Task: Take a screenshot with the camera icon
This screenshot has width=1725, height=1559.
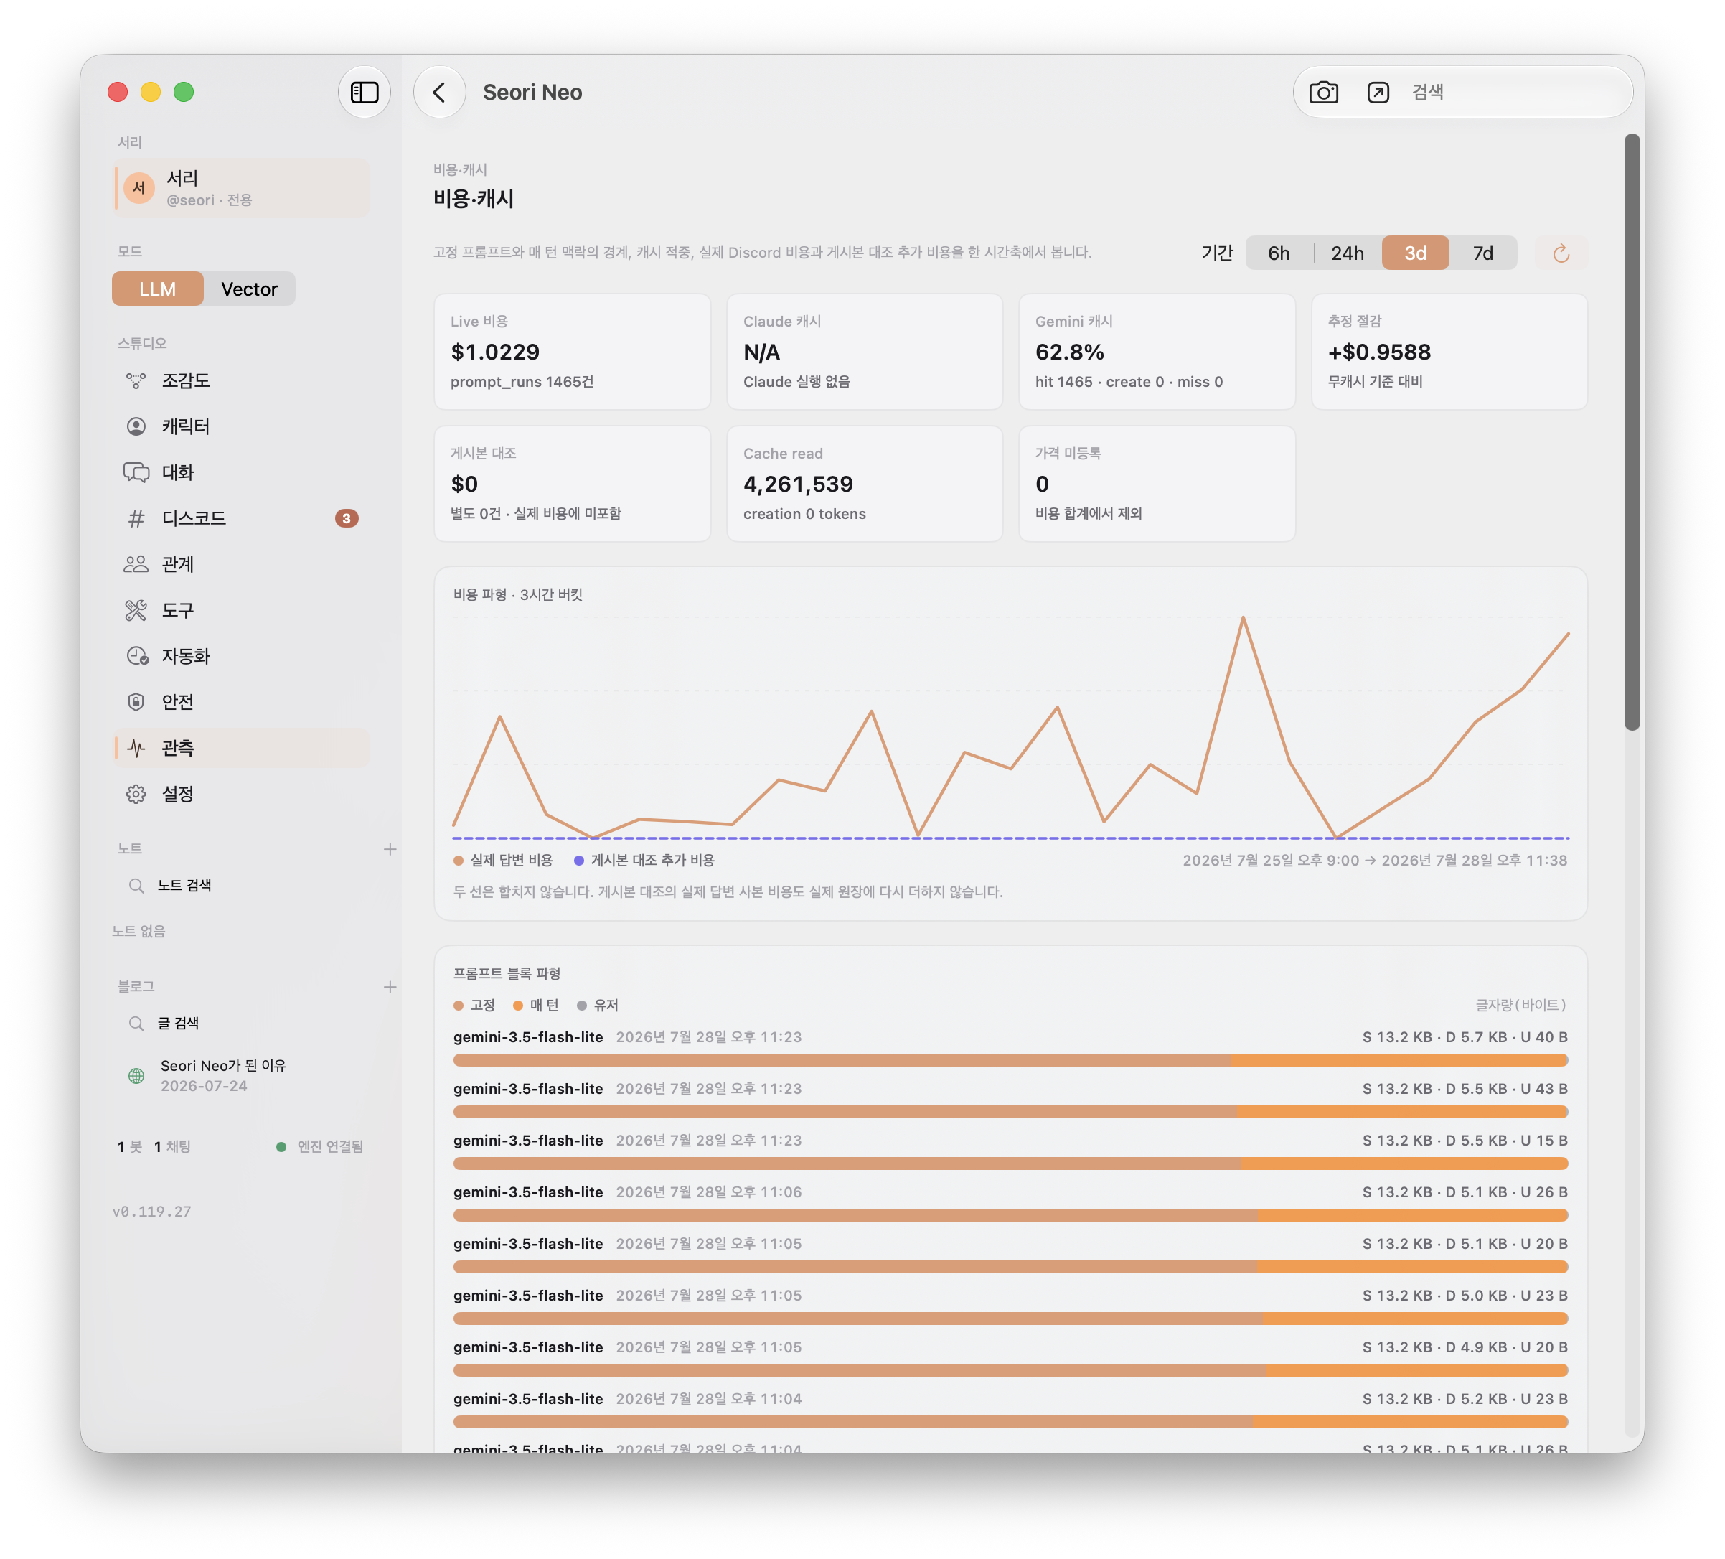Action: pos(1323,93)
